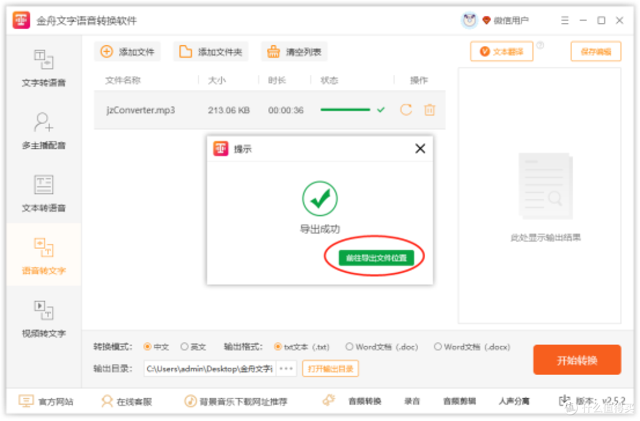This screenshot has height=421, width=640.
Task: Click the 添加文件夹 button
Action: (x=210, y=52)
